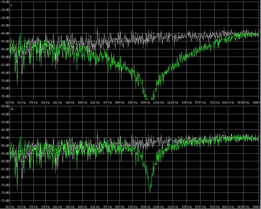Screen dimensions: 261x209
Task: Select the 133 Hz label under L graph
Action: pos(22,103)
